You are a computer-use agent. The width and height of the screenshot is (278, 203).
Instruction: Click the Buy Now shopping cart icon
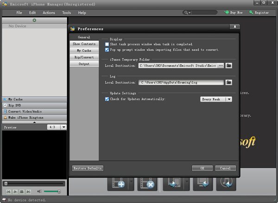pyautogui.click(x=227, y=13)
